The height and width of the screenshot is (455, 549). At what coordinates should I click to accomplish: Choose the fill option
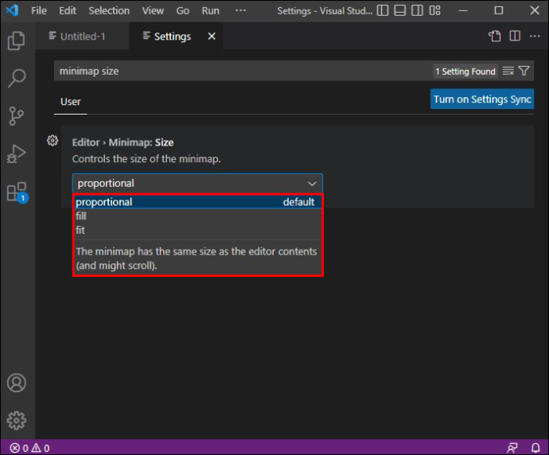coord(197,216)
